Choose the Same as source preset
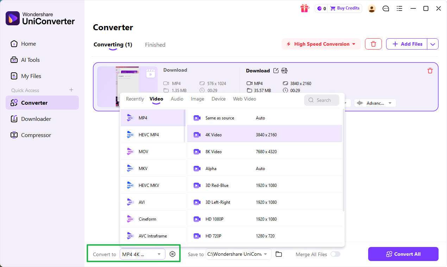The width and height of the screenshot is (447, 267). [264, 118]
